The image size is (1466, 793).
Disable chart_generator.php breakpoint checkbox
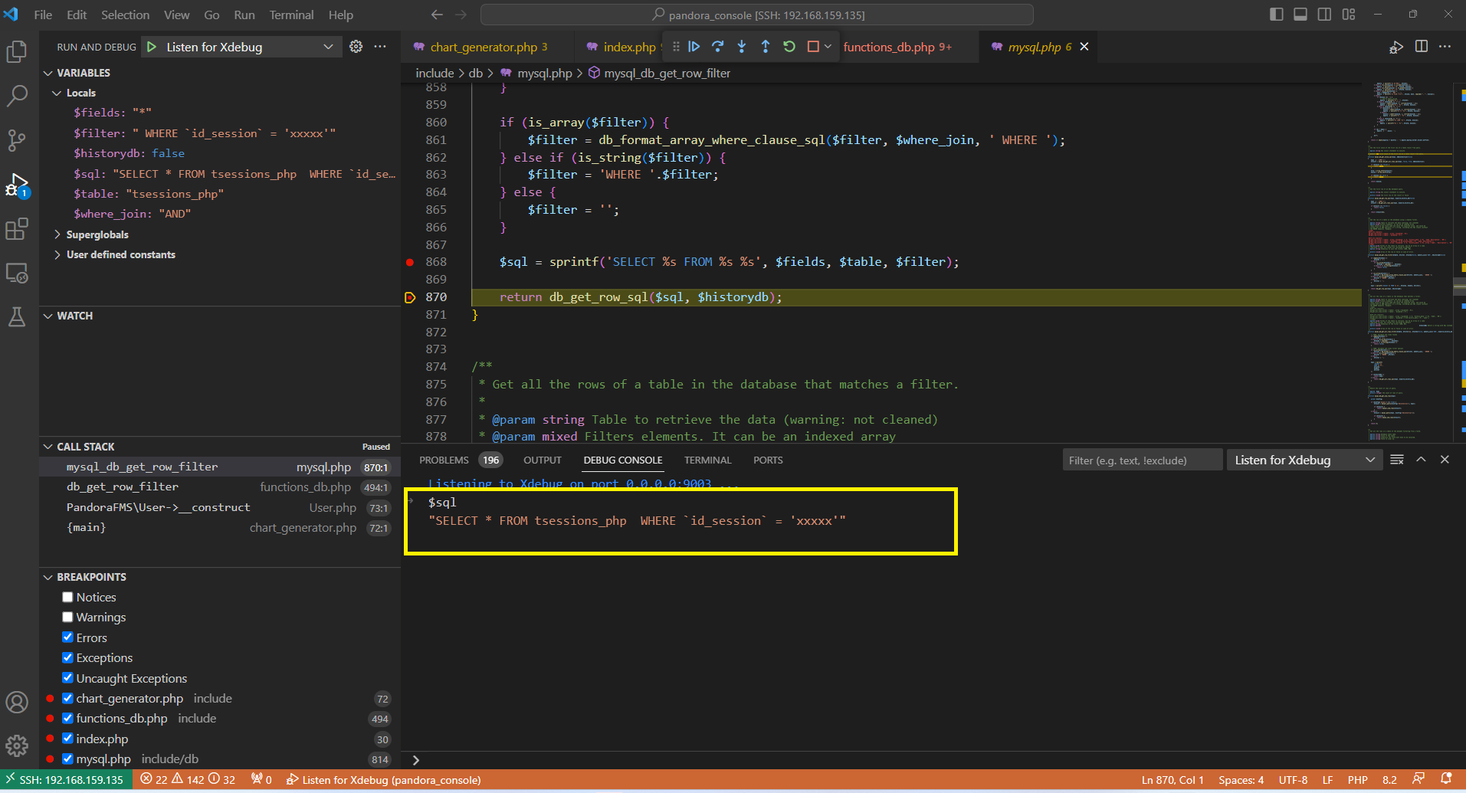pos(67,698)
